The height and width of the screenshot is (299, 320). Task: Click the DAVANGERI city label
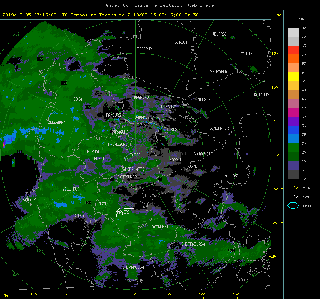click(x=159, y=227)
